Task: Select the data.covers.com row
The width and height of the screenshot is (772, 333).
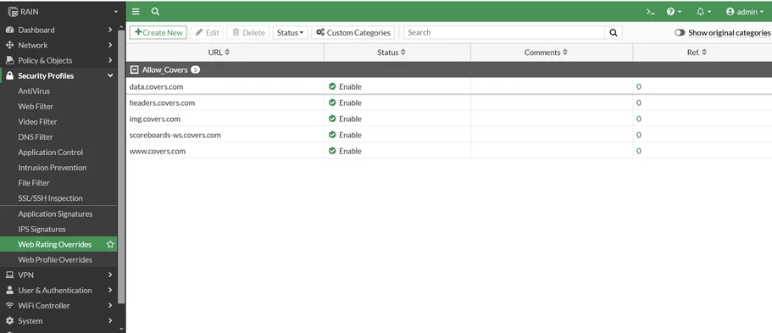Action: pyautogui.click(x=449, y=86)
